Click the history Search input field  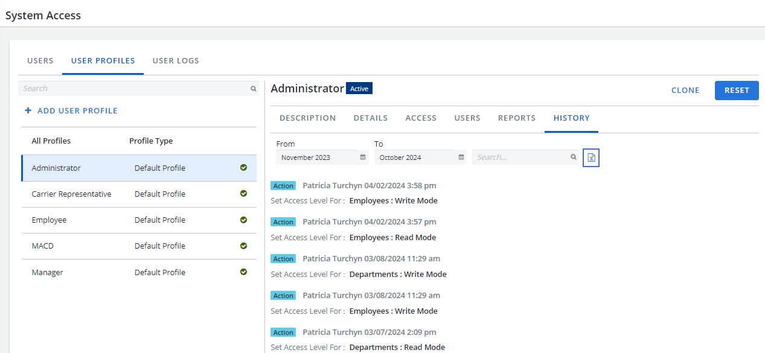point(521,157)
